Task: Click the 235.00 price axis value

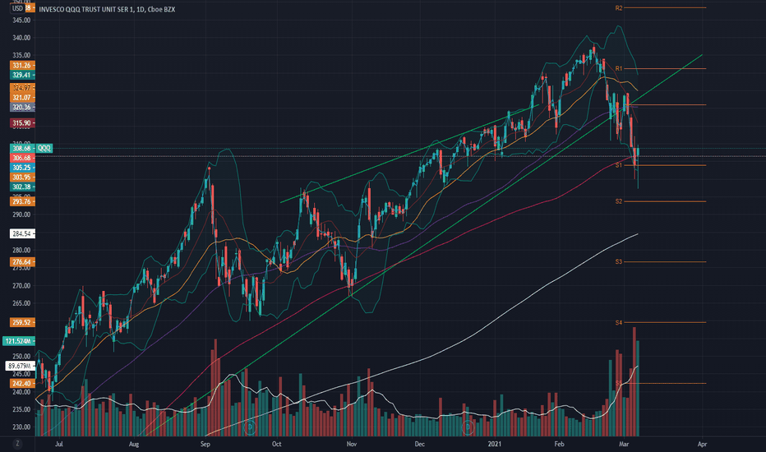Action: [21, 410]
